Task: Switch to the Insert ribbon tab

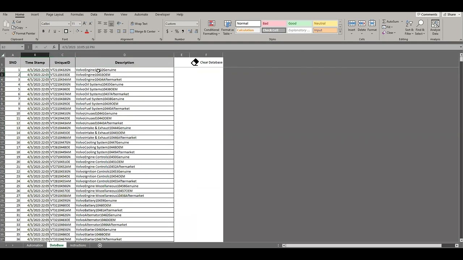Action: click(35, 14)
